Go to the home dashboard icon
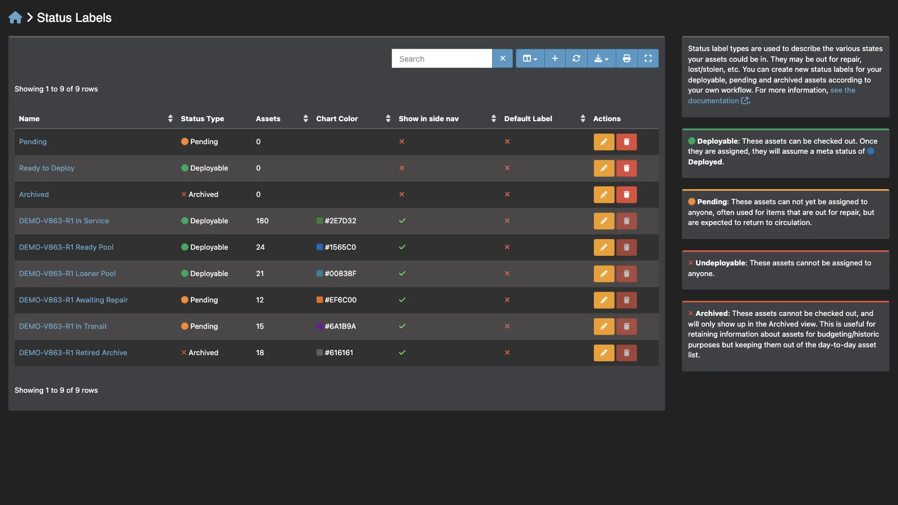Screen dimensions: 898x505 (x=15, y=17)
